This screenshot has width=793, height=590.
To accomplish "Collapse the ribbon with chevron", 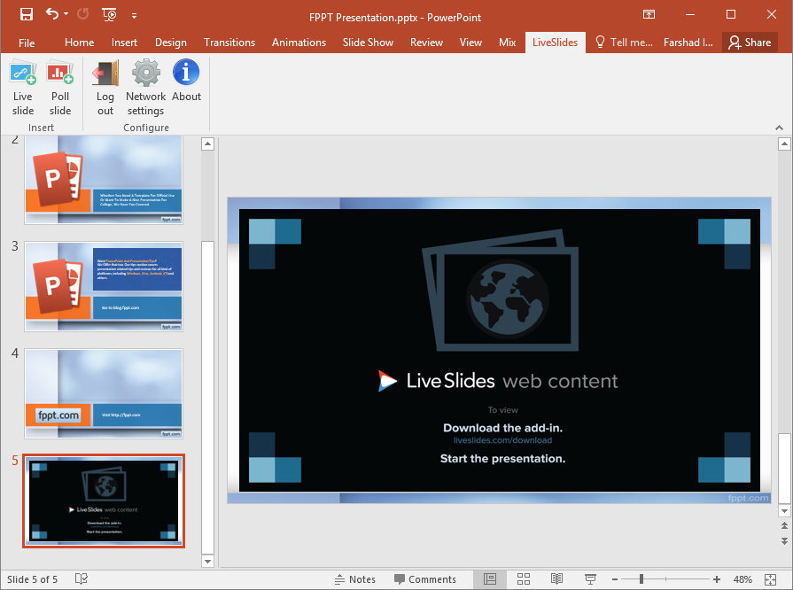I will 779,128.
